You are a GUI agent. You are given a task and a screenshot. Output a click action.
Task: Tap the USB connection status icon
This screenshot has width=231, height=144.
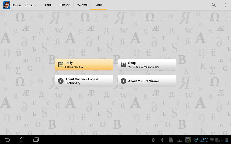[162, 140]
